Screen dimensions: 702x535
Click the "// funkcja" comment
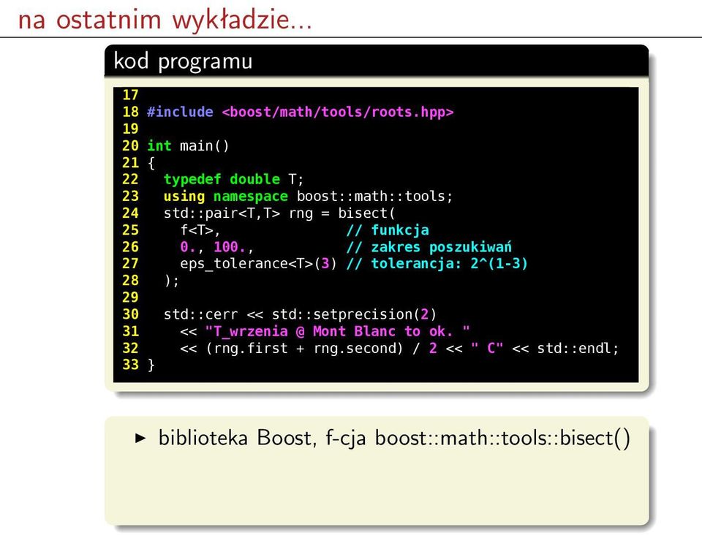click(388, 230)
